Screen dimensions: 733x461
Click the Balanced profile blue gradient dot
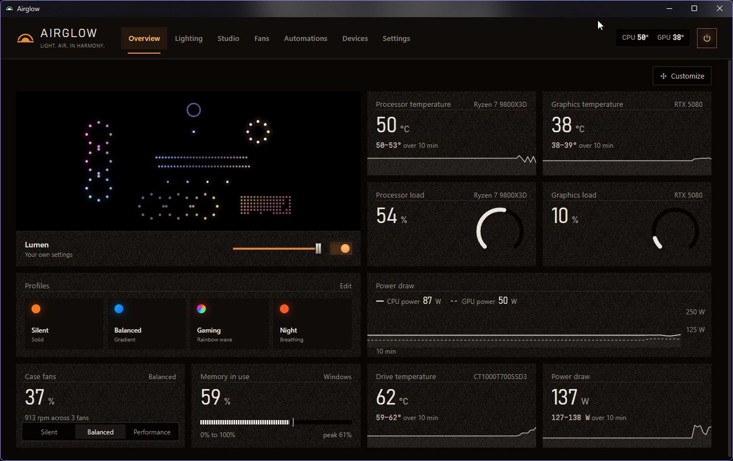click(119, 309)
